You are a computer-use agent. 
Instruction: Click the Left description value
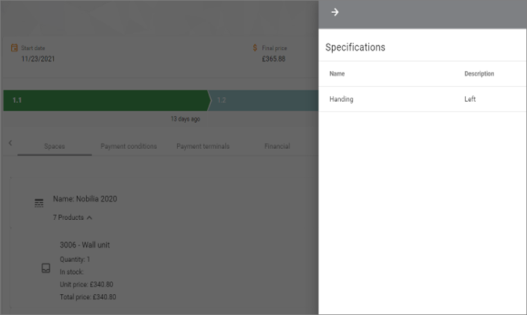tap(470, 99)
